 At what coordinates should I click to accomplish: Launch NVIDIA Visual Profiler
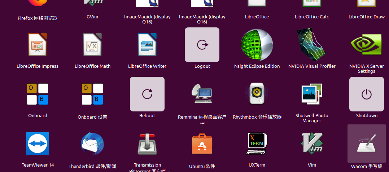tap(312, 45)
